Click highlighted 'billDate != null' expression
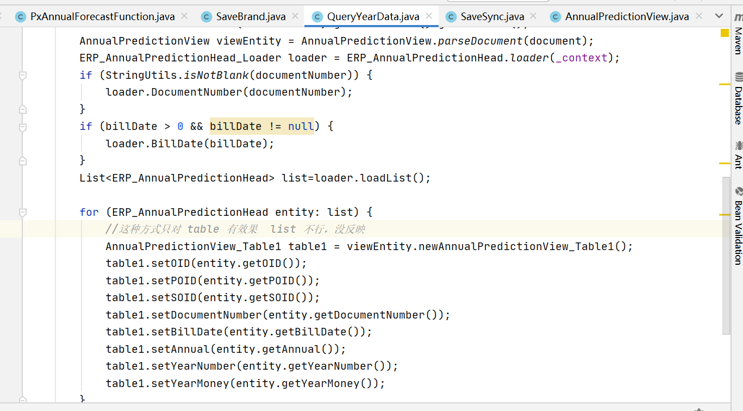The image size is (743, 411). click(x=262, y=126)
